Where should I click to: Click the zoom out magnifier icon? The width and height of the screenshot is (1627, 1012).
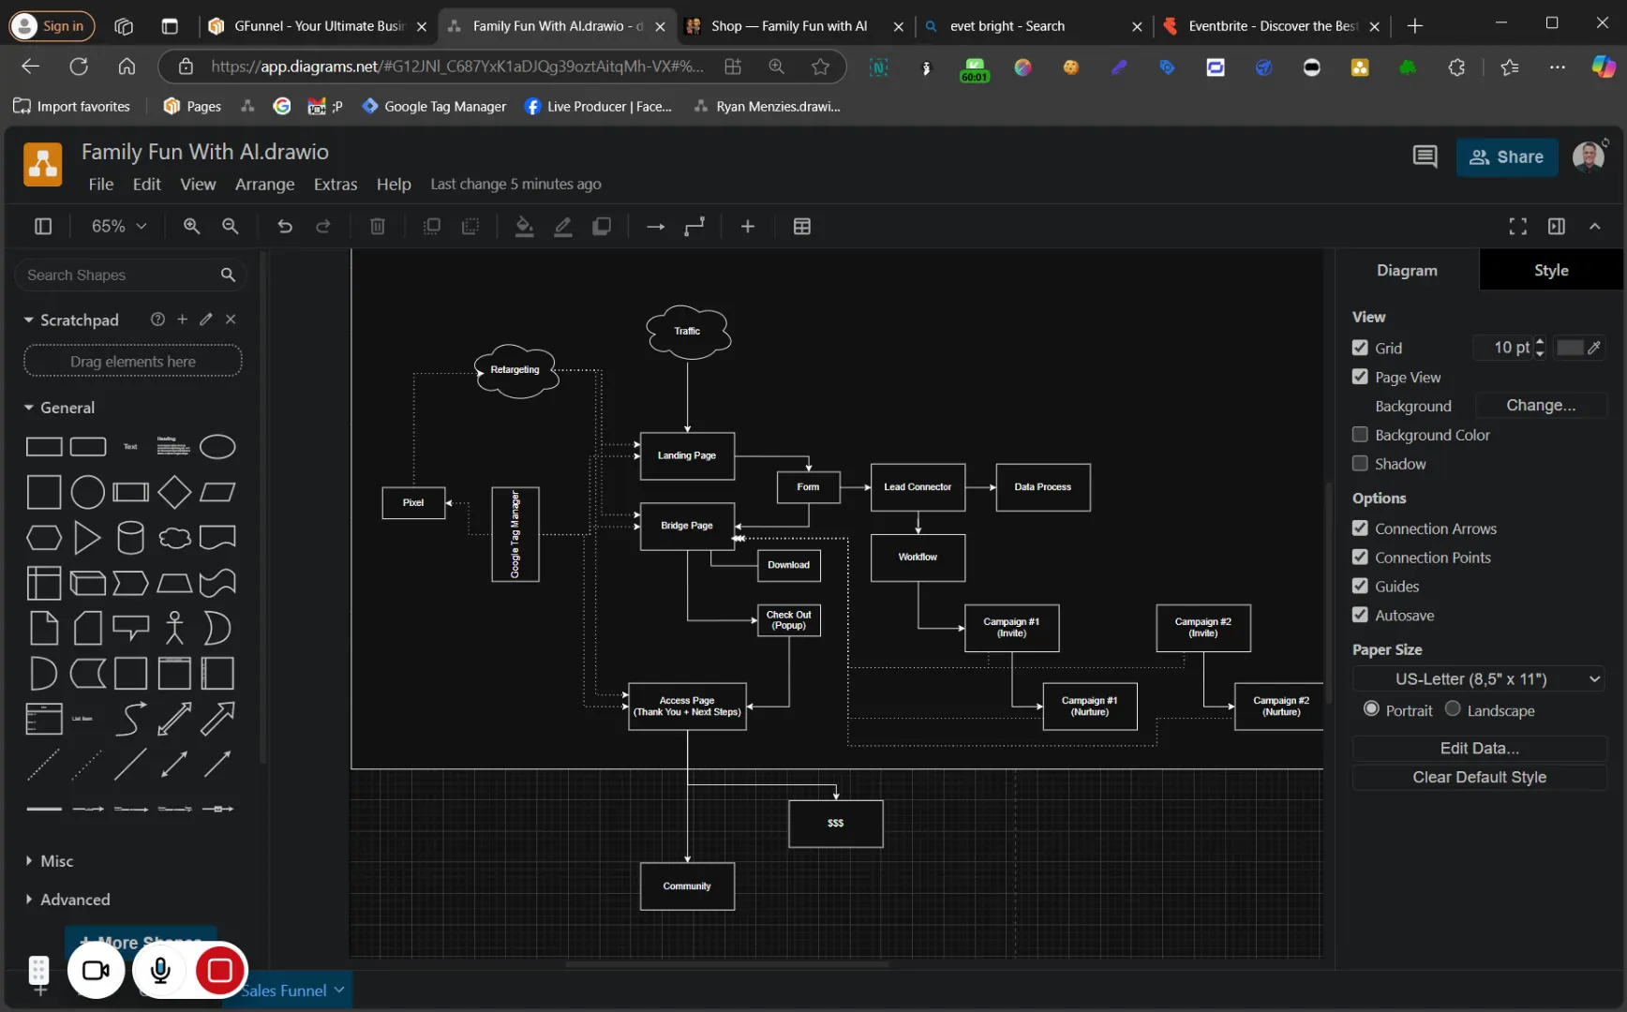pos(230,226)
